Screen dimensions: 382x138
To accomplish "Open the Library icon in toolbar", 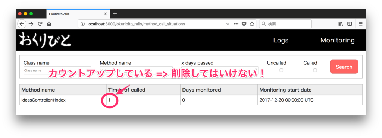I will (341, 24).
